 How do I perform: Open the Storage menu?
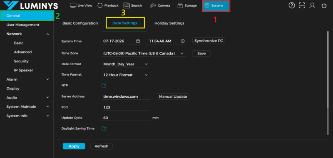(x=187, y=5)
